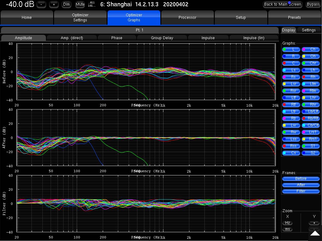The width and height of the screenshot is (322, 241).
Task: Click the binary digits status icon
Action: click(92, 4)
